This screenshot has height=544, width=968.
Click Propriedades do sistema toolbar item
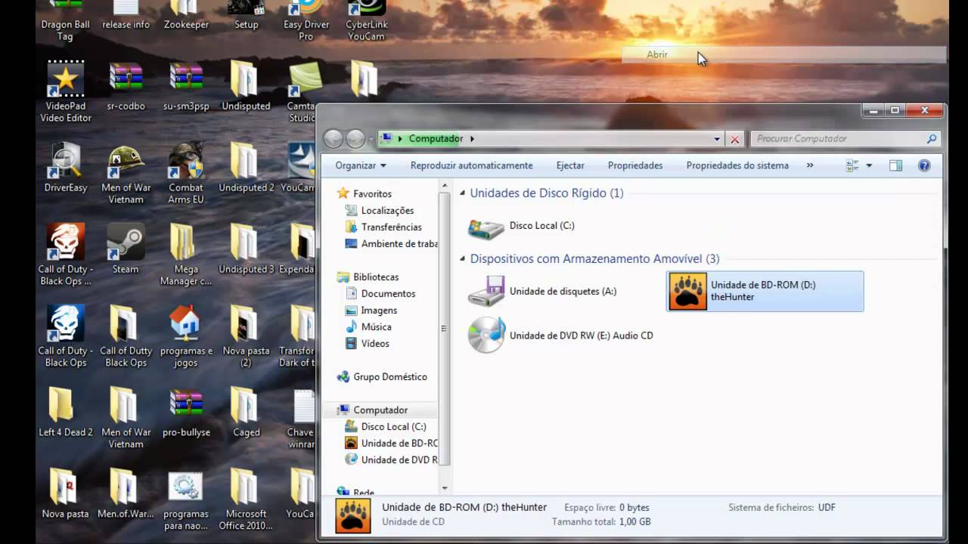coord(737,165)
